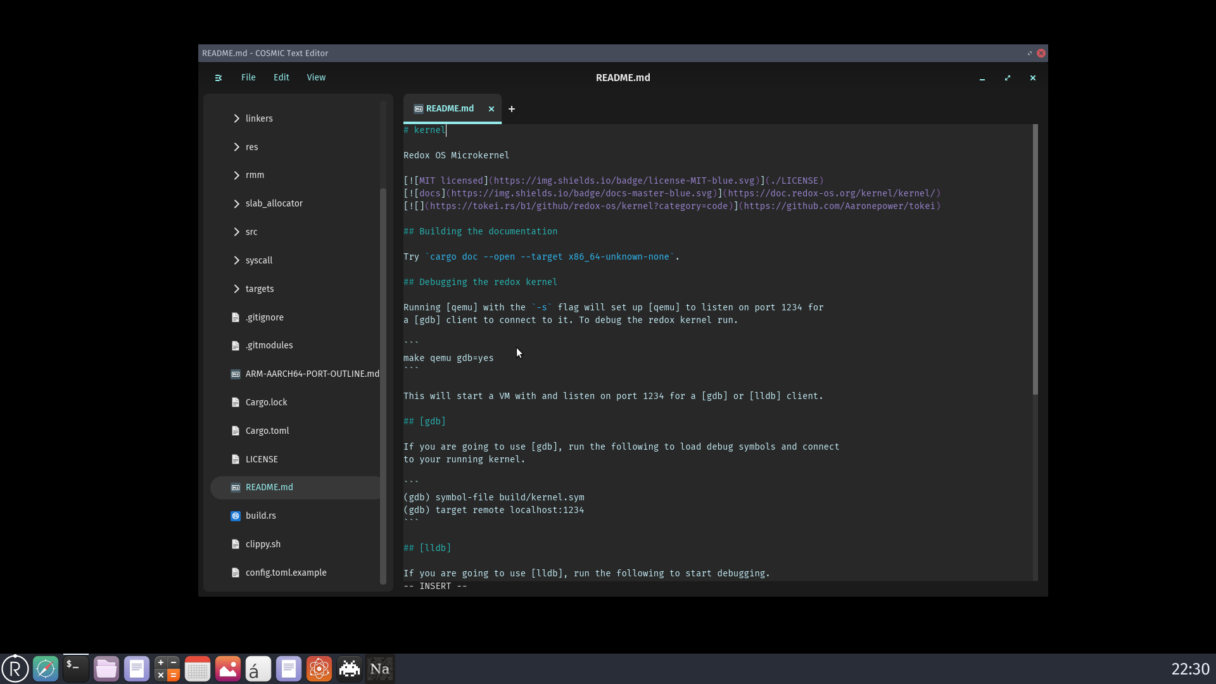The image size is (1216, 684).
Task: Open the calculator app in taskbar
Action: (167, 669)
